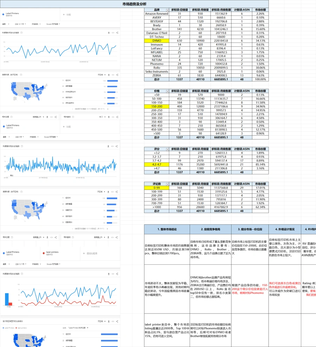Image resolution: width=316 pixels, height=347 pixels.
Task: Open Google 网页搜索 dropdown in the 5-year block
Action: [51, 137]
